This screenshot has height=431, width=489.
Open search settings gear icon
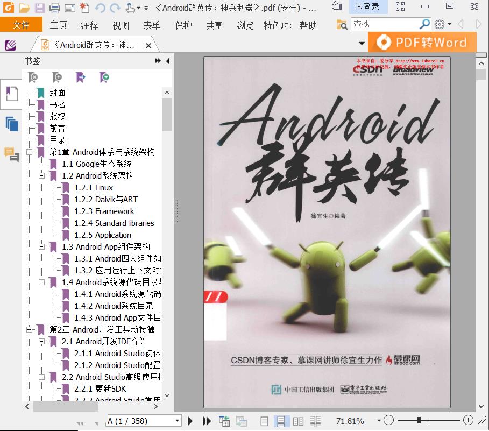pyautogui.click(x=440, y=24)
